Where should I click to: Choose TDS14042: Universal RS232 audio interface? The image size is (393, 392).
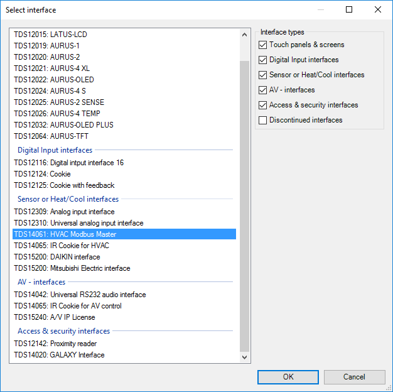(80, 295)
